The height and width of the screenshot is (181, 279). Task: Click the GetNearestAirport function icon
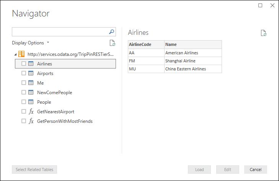pos(31,112)
